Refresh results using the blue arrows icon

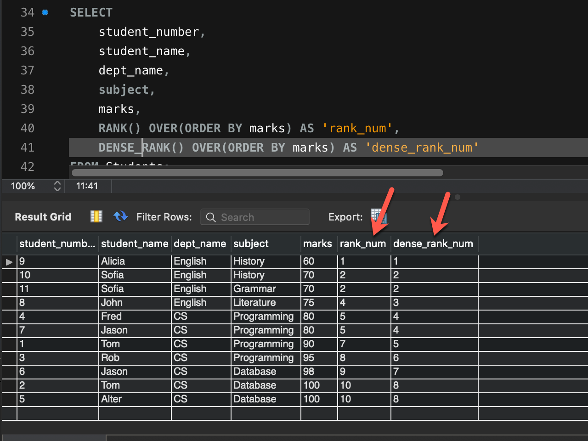[x=120, y=216]
